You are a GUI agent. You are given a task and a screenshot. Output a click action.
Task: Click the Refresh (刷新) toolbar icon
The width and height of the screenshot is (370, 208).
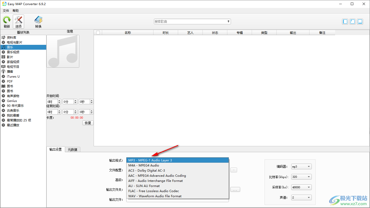(7, 22)
